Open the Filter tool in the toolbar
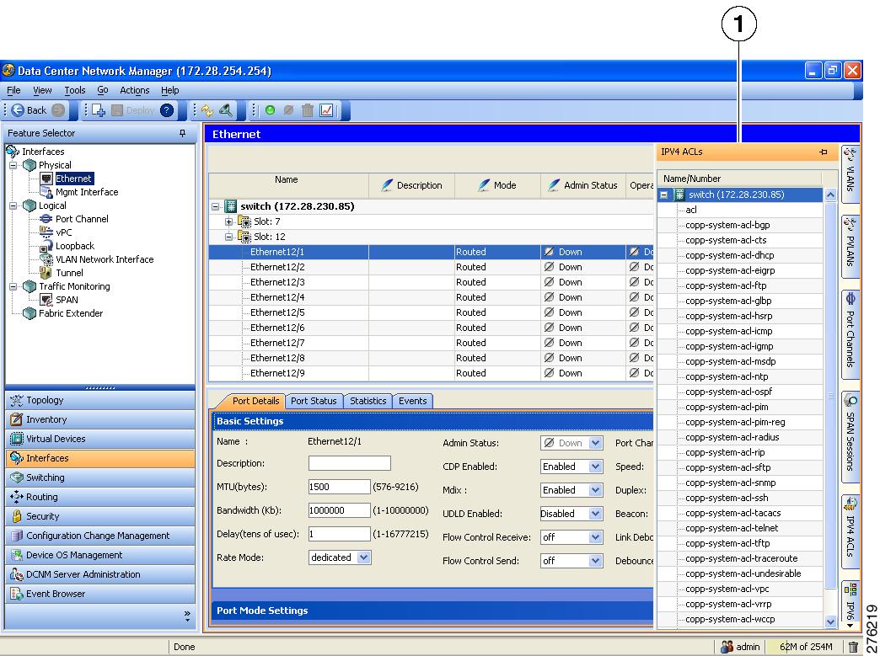Viewport: 880px width, 656px height. pos(226,110)
